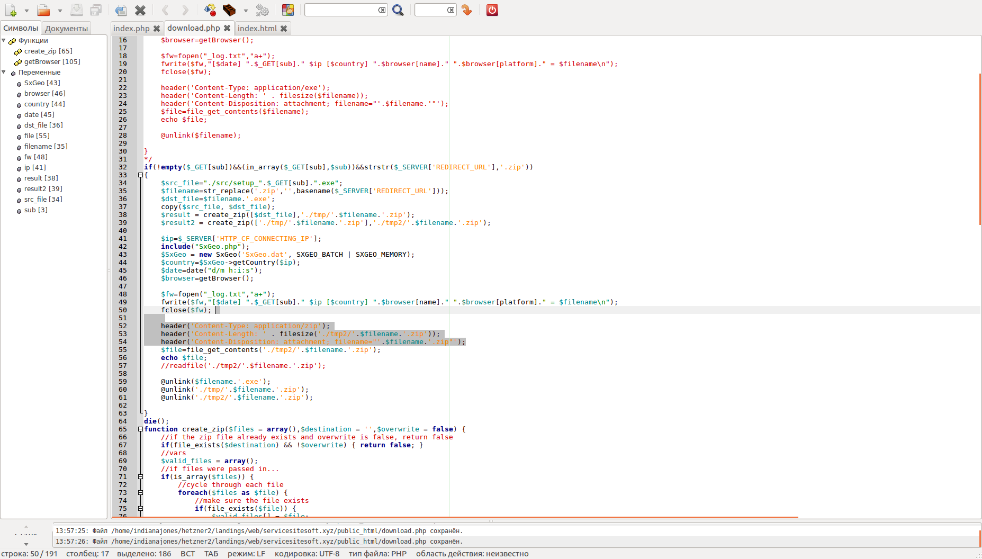Collapse the code fold at line 33
Image resolution: width=982 pixels, height=559 pixels.
click(140, 175)
